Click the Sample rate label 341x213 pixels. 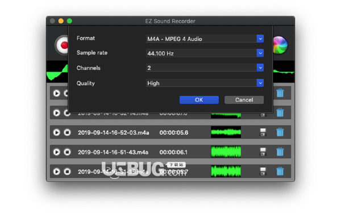pyautogui.click(x=92, y=53)
